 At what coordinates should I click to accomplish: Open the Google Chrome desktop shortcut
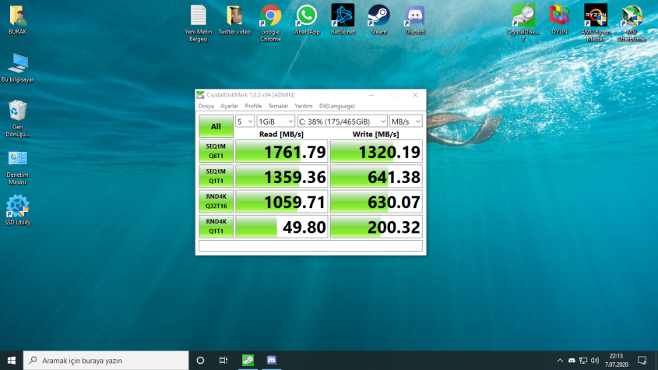(270, 16)
